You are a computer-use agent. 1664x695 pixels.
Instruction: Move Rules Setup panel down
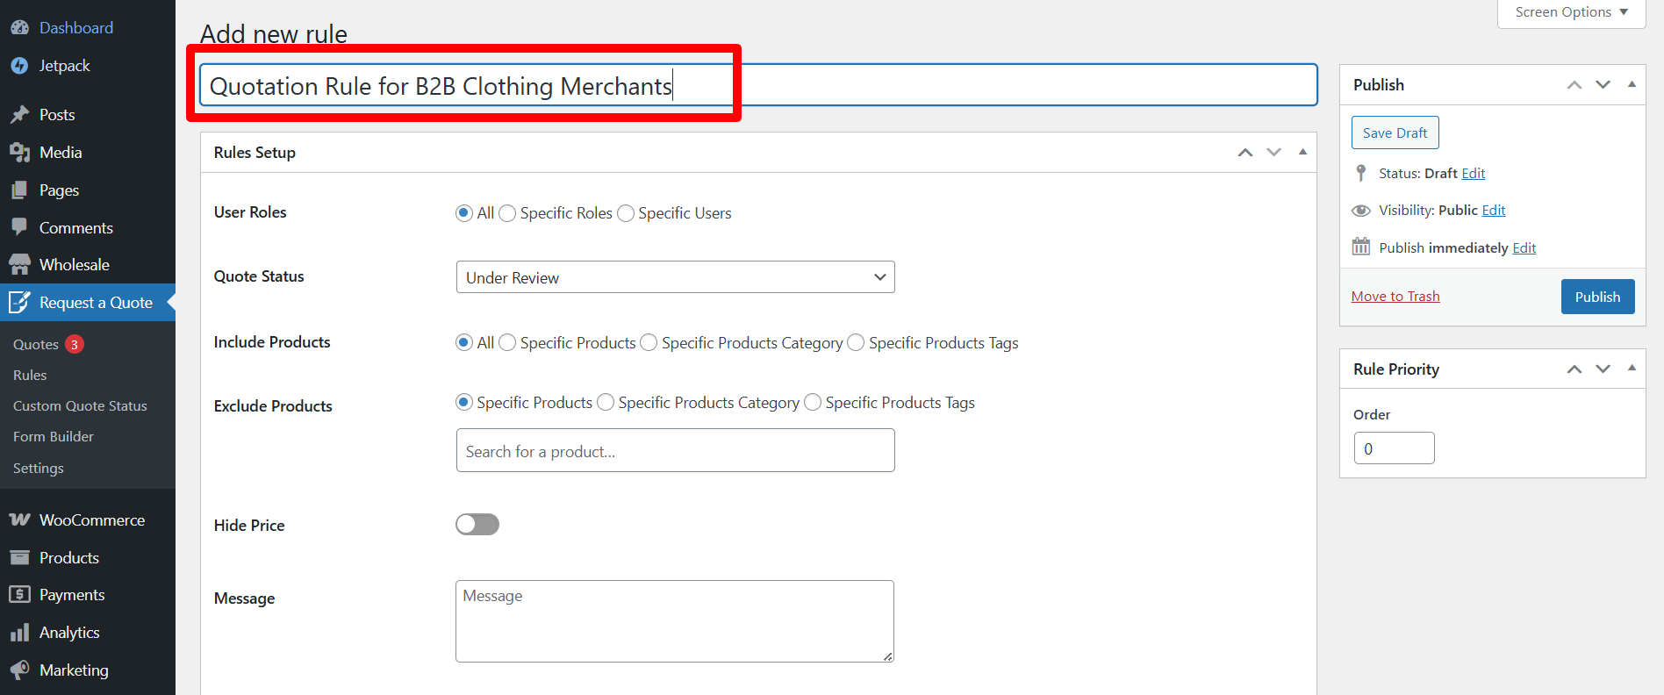[x=1274, y=153]
